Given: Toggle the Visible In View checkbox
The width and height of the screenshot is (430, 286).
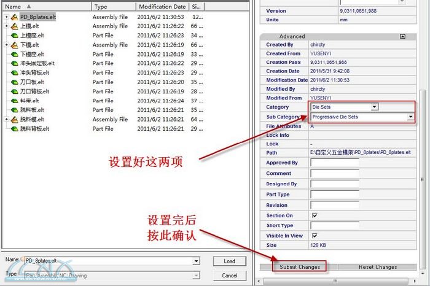Looking at the screenshot, I should click(315, 236).
